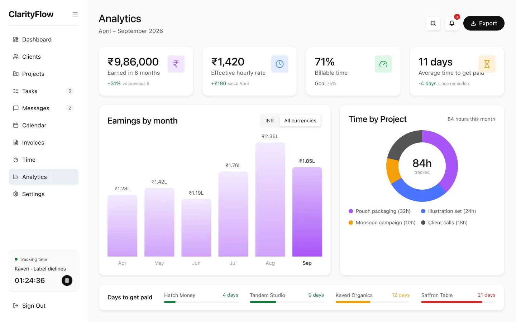Click the 84h donut chart center

[422, 166]
